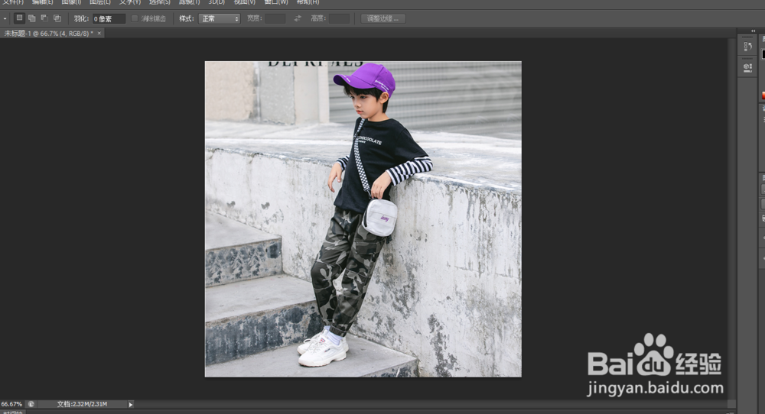Open the 文件(F) menu
The image size is (765, 414).
13,2
